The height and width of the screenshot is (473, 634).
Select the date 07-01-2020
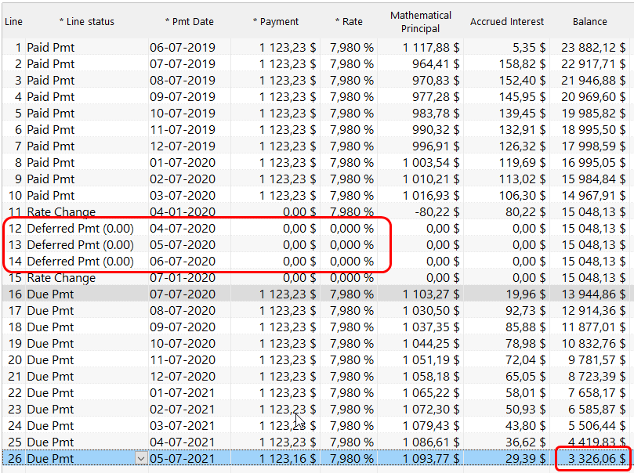[183, 278]
